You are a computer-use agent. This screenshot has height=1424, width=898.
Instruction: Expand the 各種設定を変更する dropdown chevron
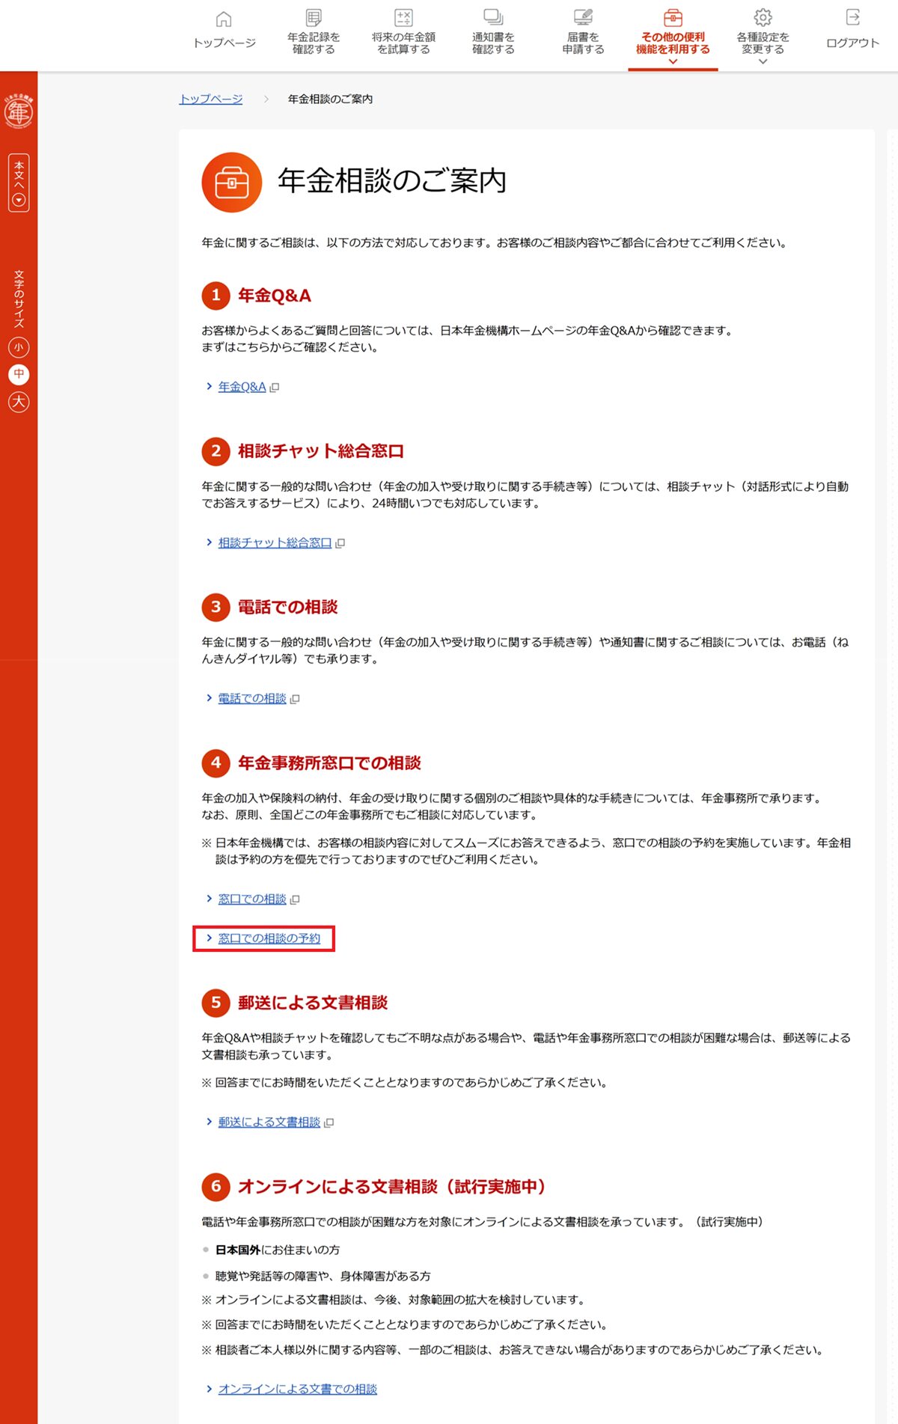[x=763, y=62]
